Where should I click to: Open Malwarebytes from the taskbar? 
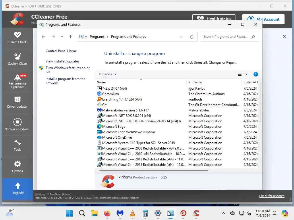(120, 213)
